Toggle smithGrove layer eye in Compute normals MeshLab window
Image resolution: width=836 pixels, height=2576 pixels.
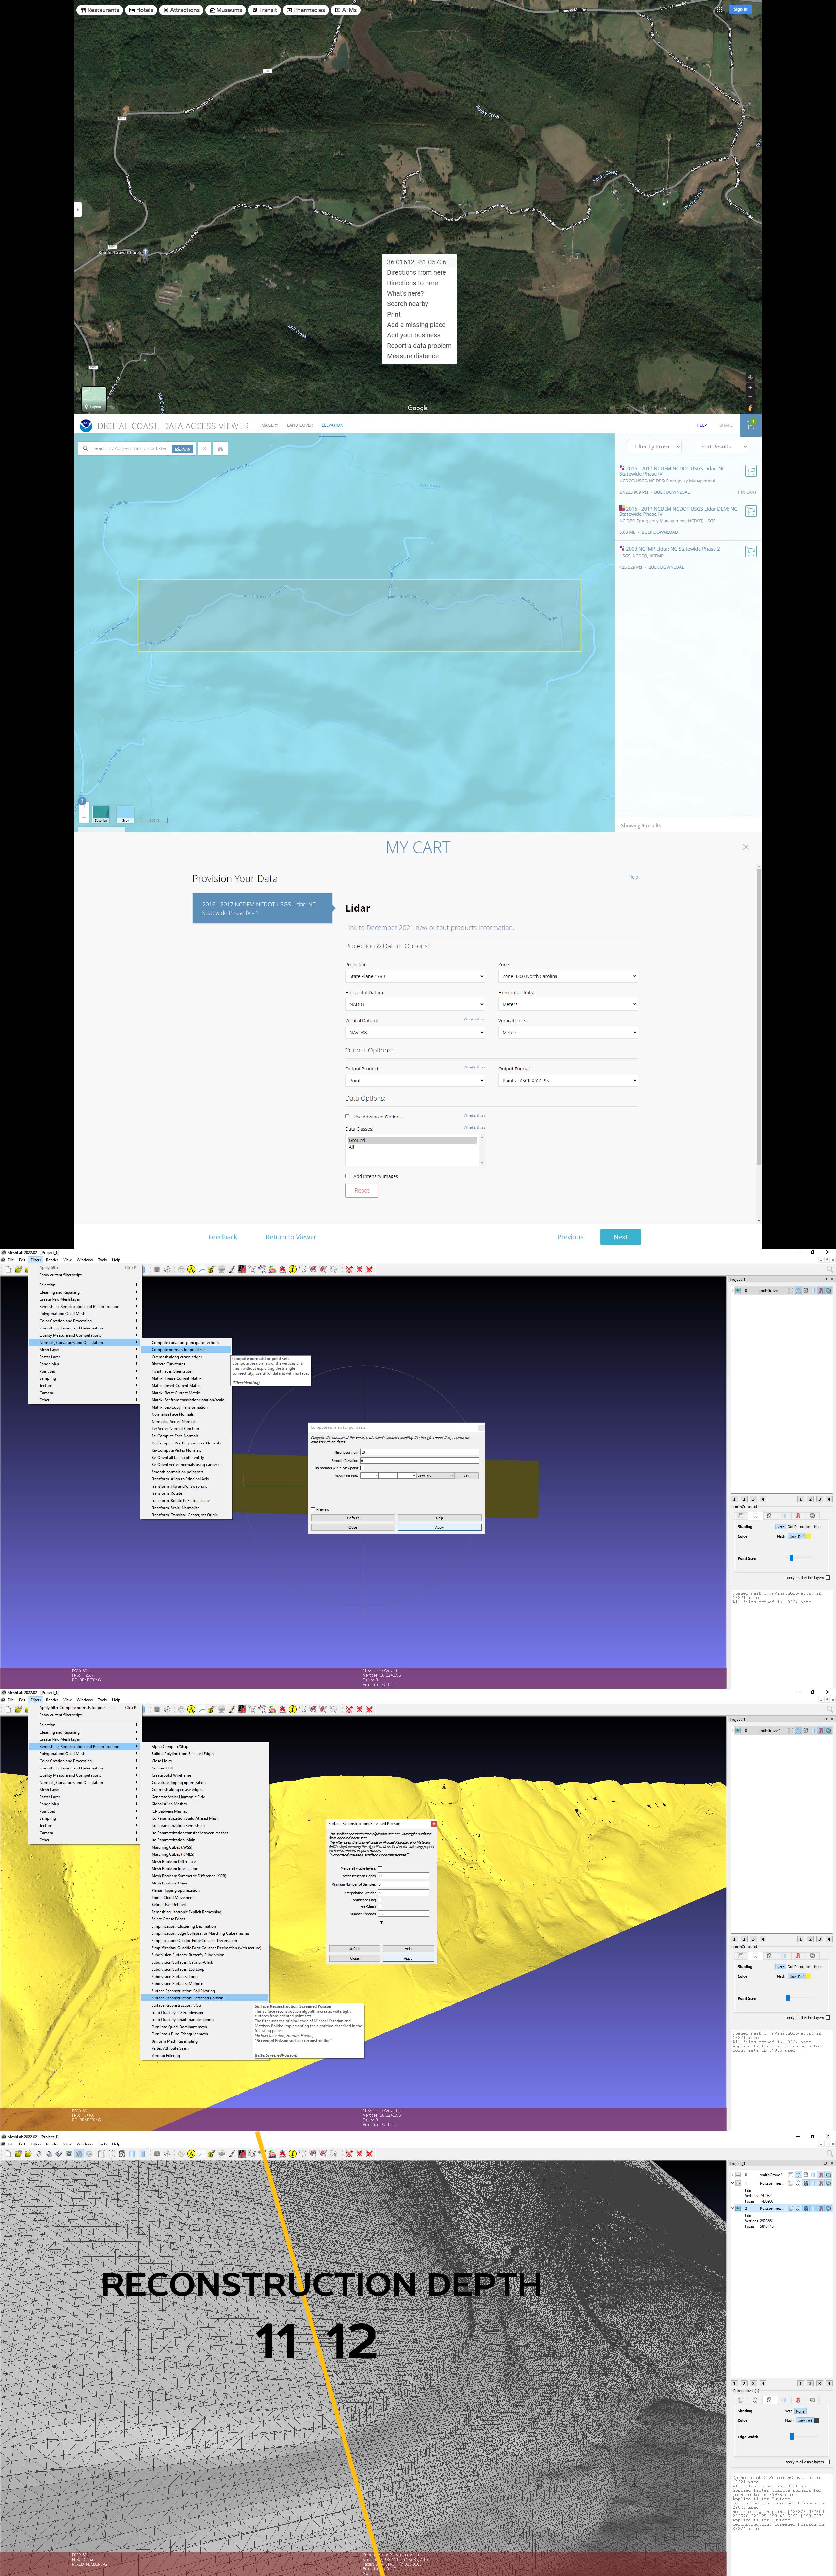click(x=738, y=1290)
